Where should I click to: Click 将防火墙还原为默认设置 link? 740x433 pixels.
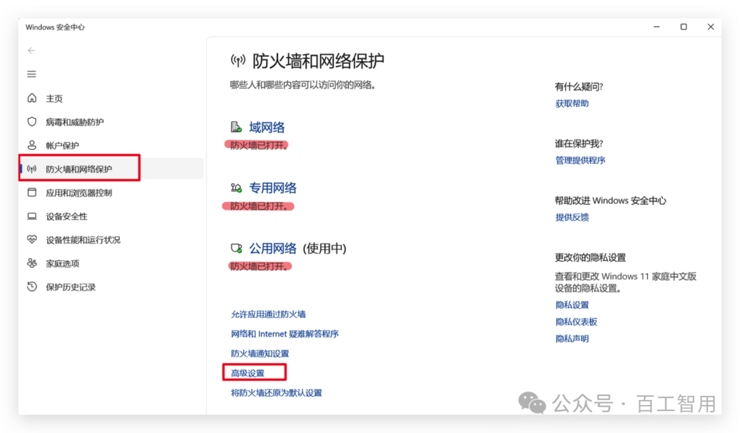click(x=276, y=393)
